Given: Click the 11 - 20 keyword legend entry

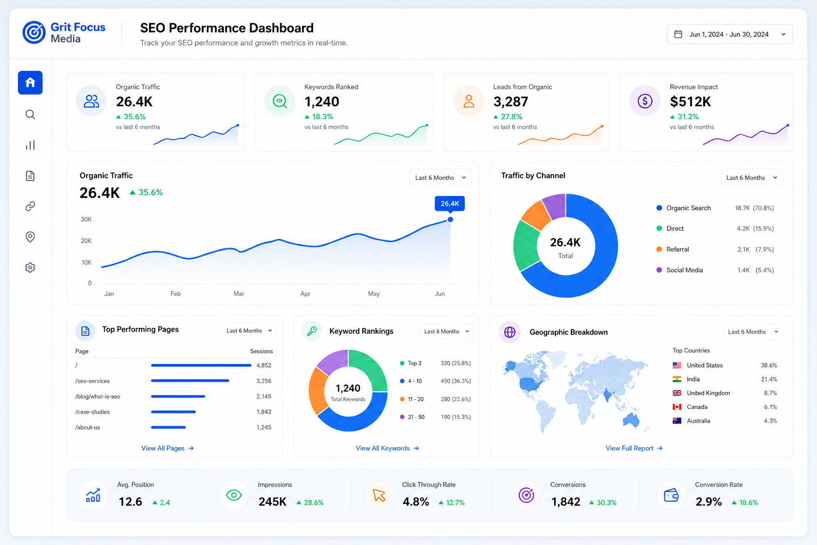Looking at the screenshot, I should coord(435,399).
